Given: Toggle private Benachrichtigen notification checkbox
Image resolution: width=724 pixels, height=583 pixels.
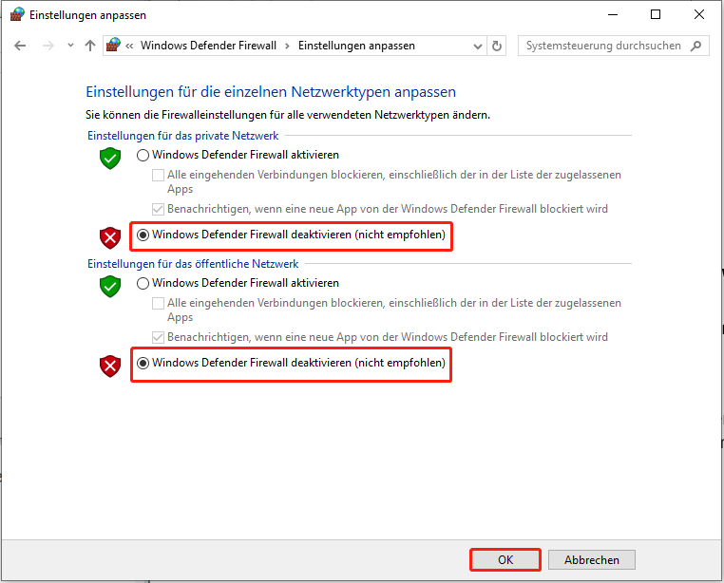Looking at the screenshot, I should [158, 209].
